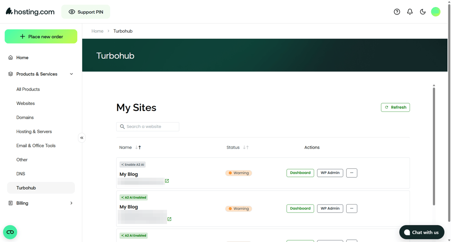Viewport: 451px width, 242px height.
Task: Click Warning status of first My Blog
Action: (238, 173)
